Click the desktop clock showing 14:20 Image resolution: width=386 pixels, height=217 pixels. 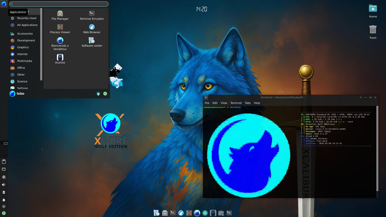click(x=202, y=9)
